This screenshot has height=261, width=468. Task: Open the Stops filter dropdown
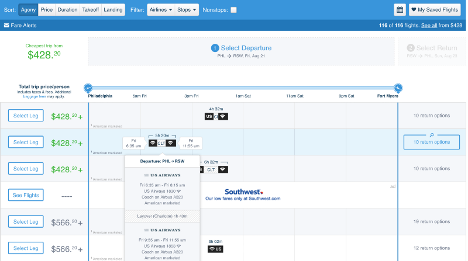coord(187,10)
